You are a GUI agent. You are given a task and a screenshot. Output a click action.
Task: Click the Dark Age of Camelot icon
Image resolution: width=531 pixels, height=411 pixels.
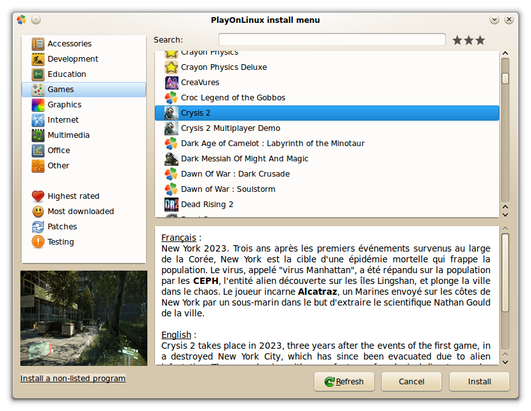[171, 144]
